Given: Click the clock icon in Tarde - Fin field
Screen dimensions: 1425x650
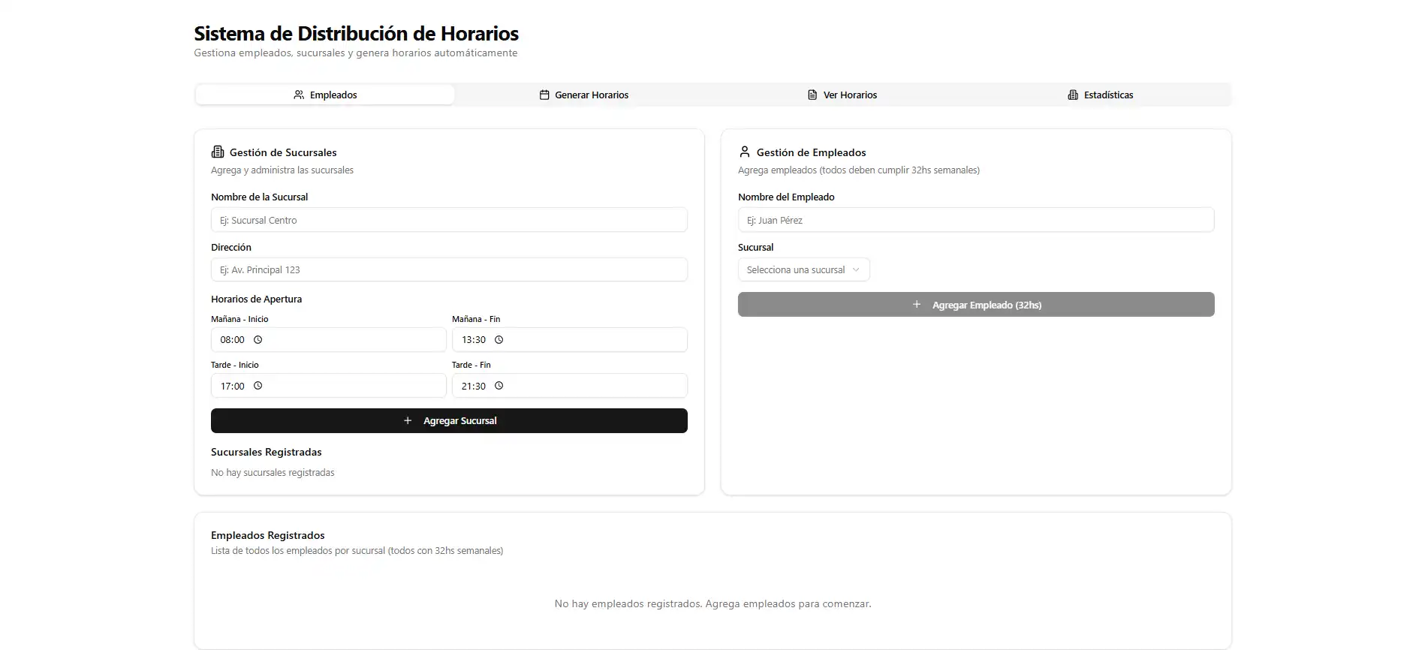Looking at the screenshot, I should [x=499, y=386].
